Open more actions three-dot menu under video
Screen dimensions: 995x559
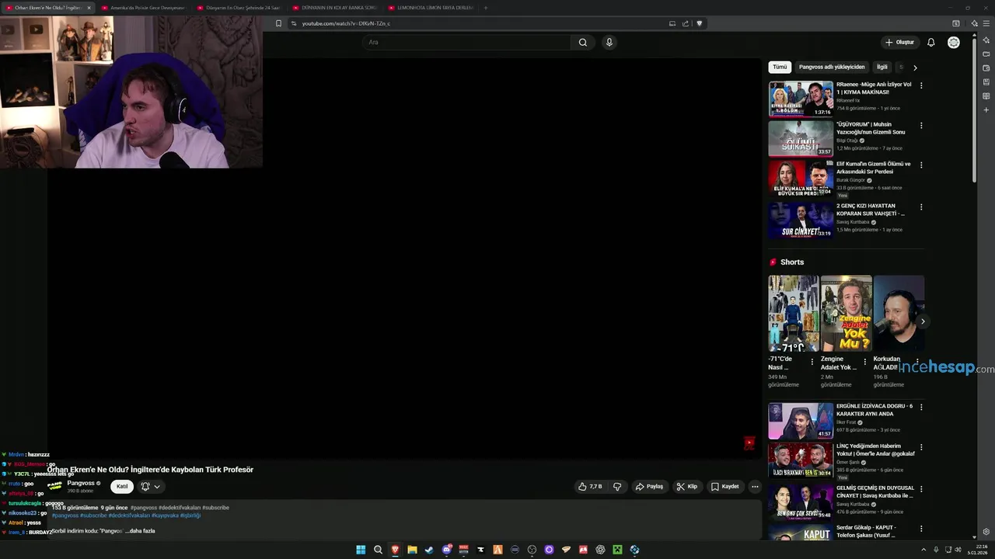[x=754, y=487]
